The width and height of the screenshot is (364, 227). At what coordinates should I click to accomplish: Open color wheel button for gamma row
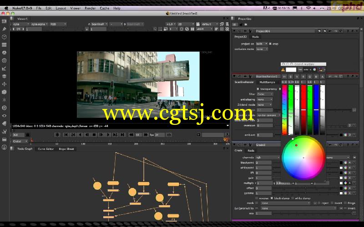[x=345, y=193]
